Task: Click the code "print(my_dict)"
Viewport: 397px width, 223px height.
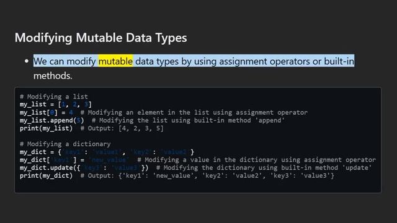Action: pos(46,176)
